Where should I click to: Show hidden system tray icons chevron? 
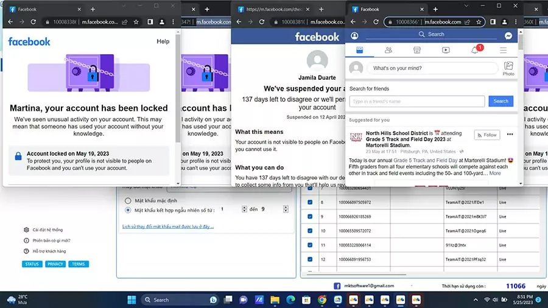[476, 300]
